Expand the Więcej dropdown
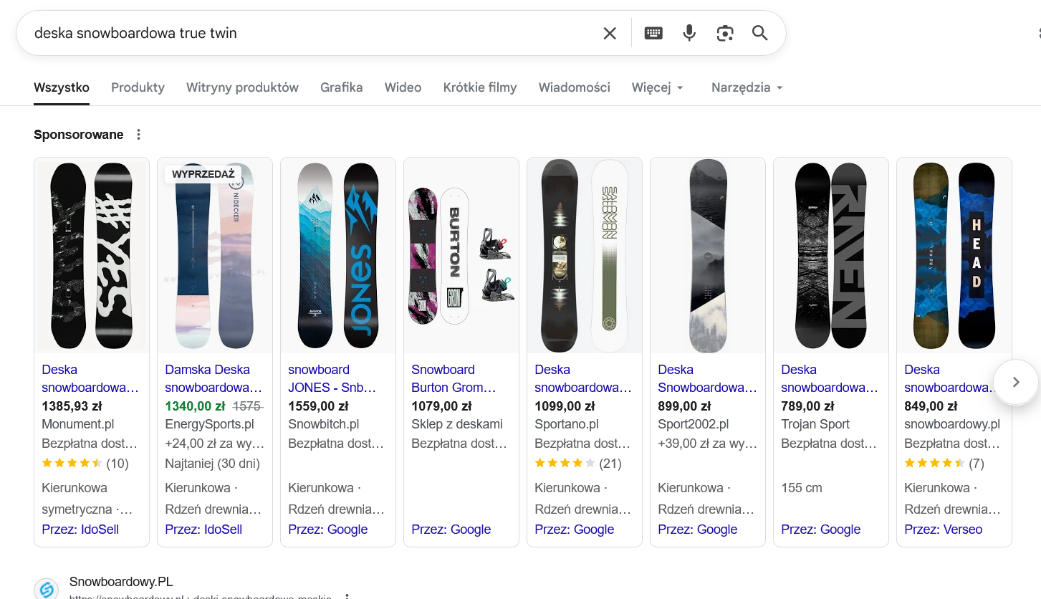 [x=657, y=87]
